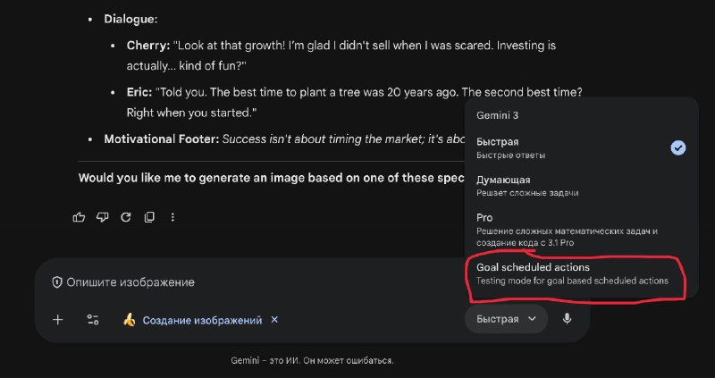Copy the response with copy icon
Screen dimensions: 715x378
149,217
